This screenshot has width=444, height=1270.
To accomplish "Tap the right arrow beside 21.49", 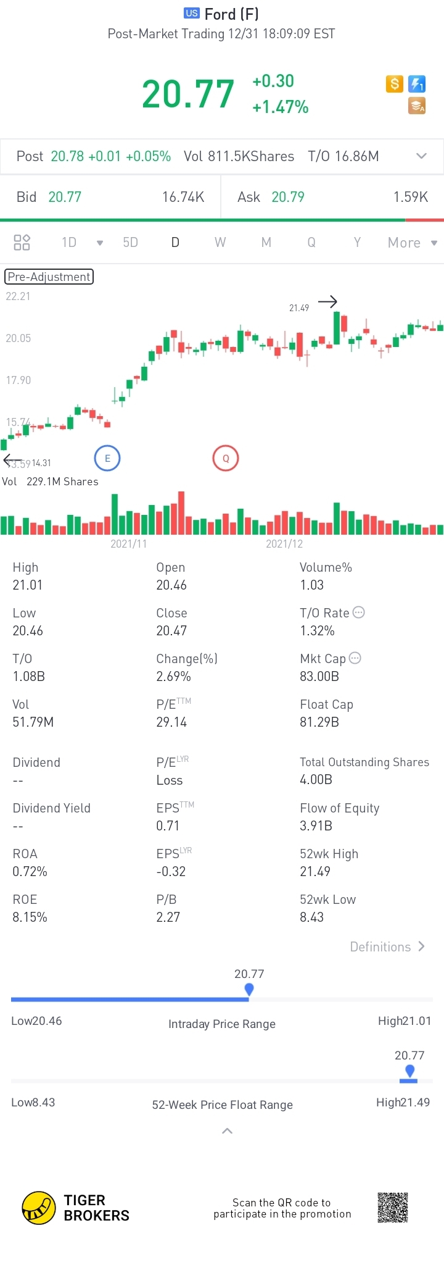I will (327, 302).
